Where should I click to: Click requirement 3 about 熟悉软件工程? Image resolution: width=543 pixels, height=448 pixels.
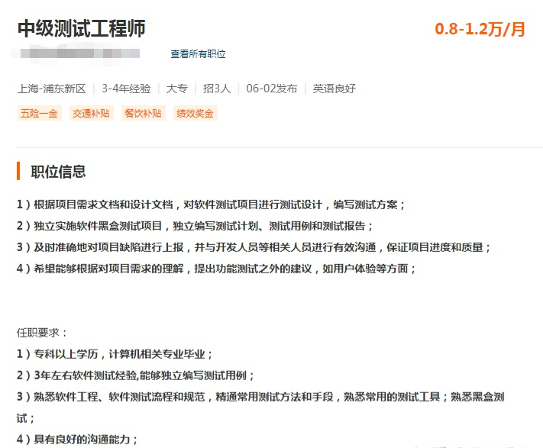click(x=260, y=408)
